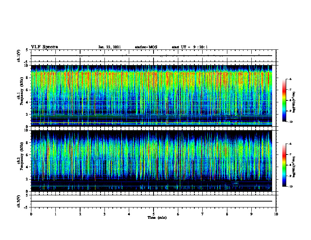Screen dimensions: 311x240
Task: Click the "VLF Spectra" plot title
Action: point(44,47)
